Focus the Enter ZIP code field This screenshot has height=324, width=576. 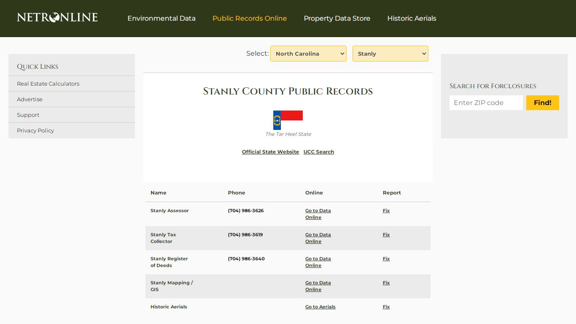tap(486, 103)
